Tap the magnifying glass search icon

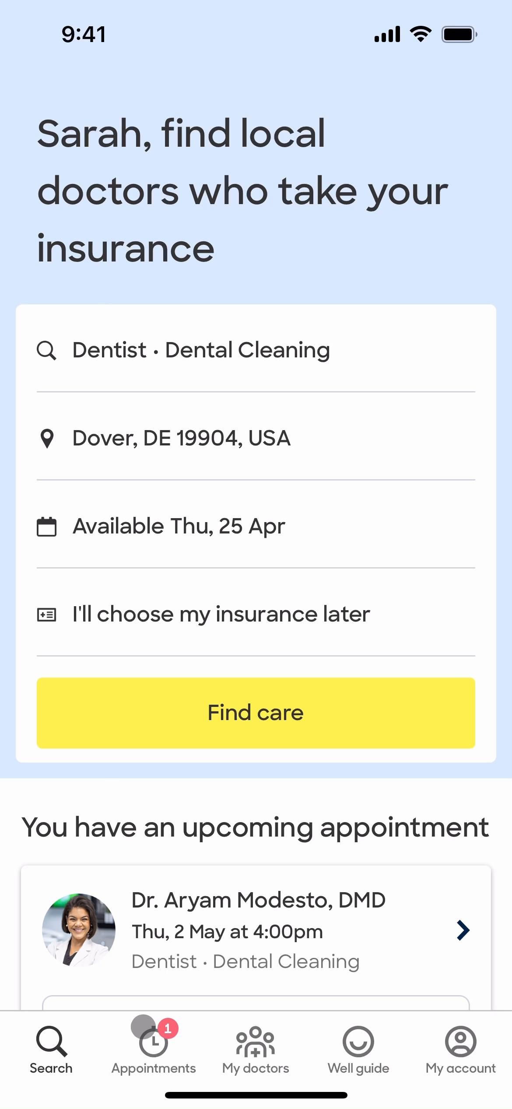point(46,350)
